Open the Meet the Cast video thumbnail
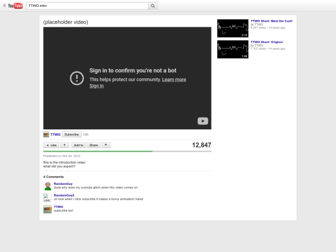Screen dimensions: 336x252 [x=233, y=28]
